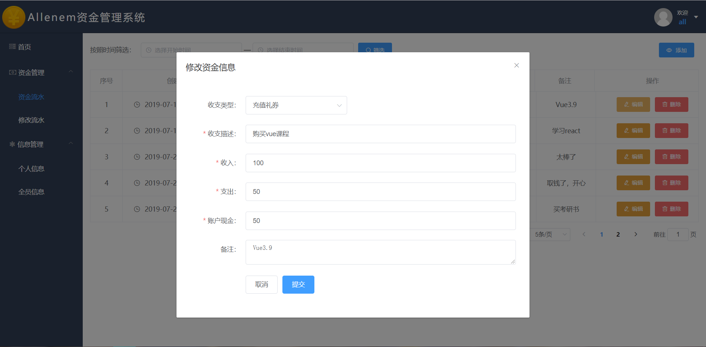Edit the 太棒了 row
Image resolution: width=706 pixels, height=347 pixels.
(x=633, y=157)
